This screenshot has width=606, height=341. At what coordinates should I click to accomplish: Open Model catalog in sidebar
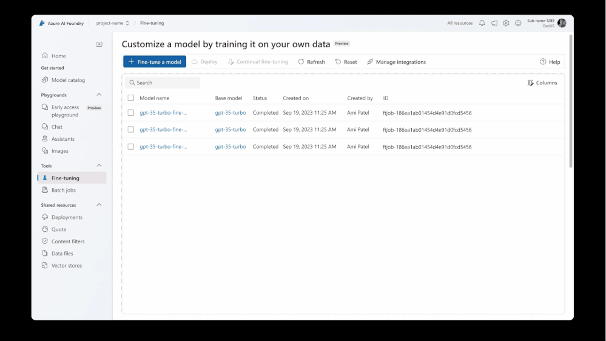[x=68, y=80]
